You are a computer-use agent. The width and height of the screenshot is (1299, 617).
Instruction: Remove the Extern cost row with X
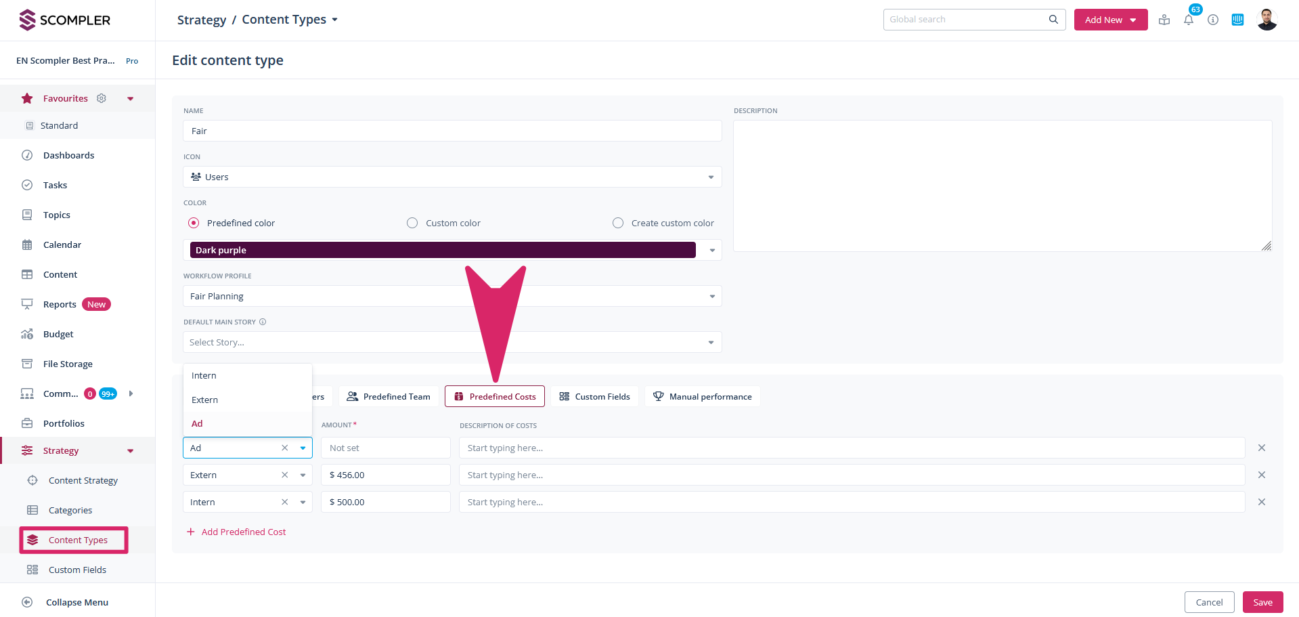(1261, 475)
